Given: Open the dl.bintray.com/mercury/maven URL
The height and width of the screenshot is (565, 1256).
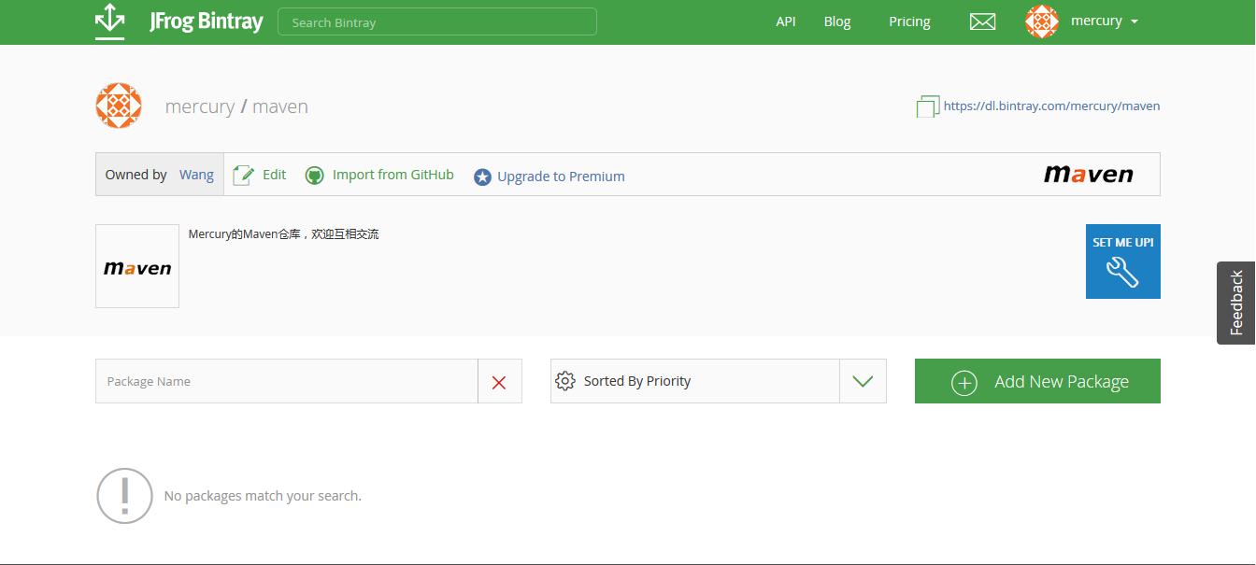Looking at the screenshot, I should (x=1052, y=106).
